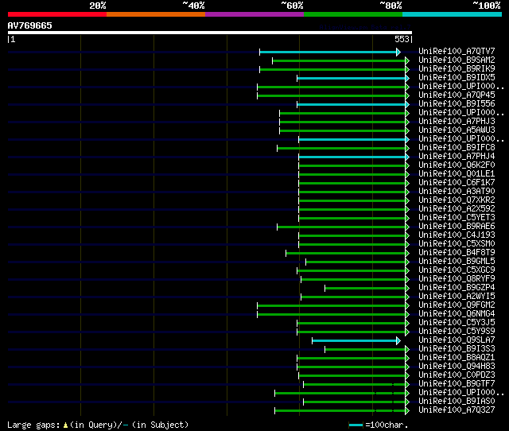The height and width of the screenshot is (431, 509).
Task: Click the ~60% scale label
Action: [x=292, y=6]
